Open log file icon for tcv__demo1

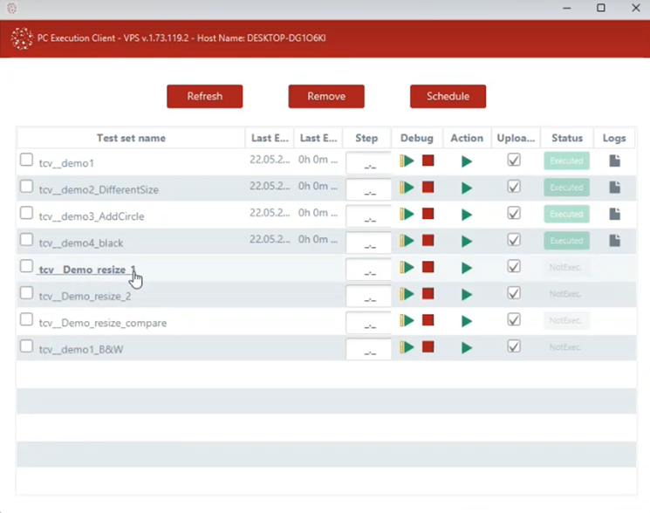pos(615,161)
